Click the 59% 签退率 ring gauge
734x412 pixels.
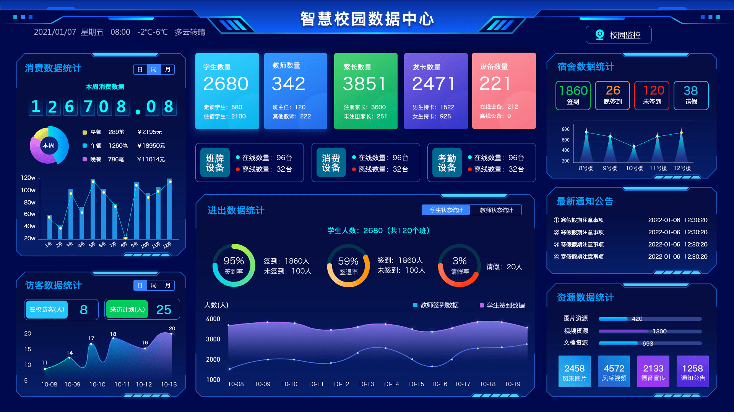point(348,266)
